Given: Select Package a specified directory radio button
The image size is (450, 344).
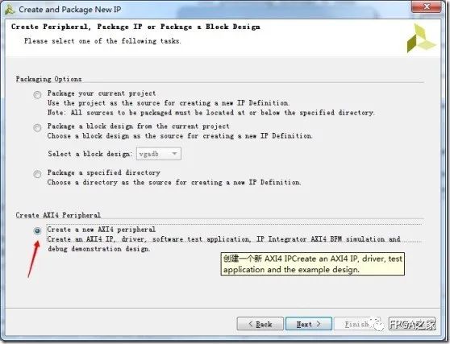Looking at the screenshot, I should pos(37,174).
